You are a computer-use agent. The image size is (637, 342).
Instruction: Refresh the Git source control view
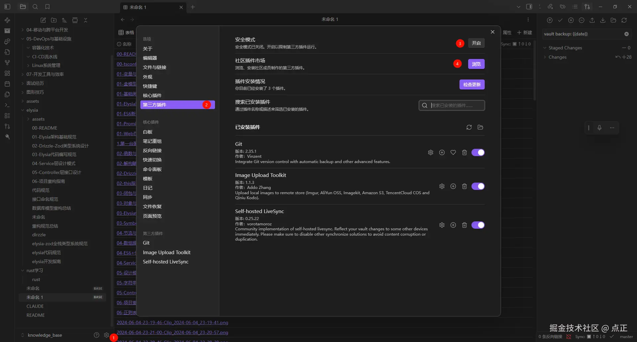coord(624,20)
